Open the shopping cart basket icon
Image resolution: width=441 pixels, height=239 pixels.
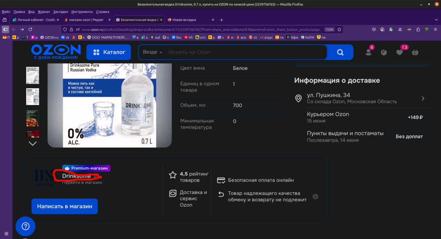(415, 52)
